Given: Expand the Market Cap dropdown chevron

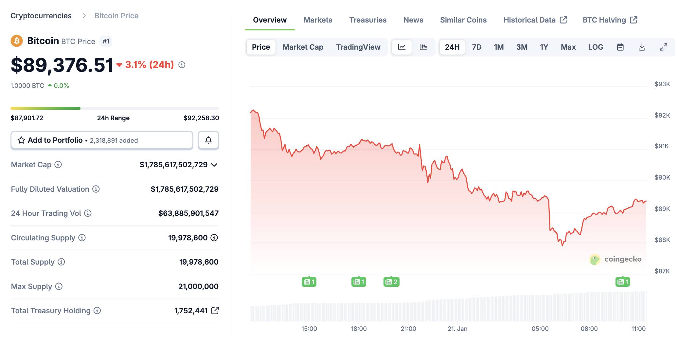Looking at the screenshot, I should (x=214, y=165).
